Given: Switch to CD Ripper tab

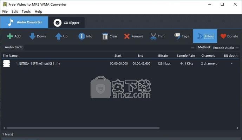Looking at the screenshot, I should [66, 23].
